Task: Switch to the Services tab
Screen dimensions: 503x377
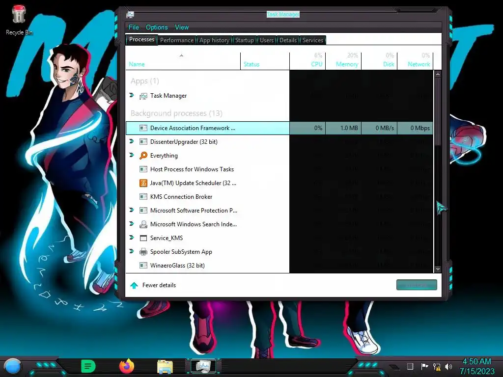Action: click(313, 40)
